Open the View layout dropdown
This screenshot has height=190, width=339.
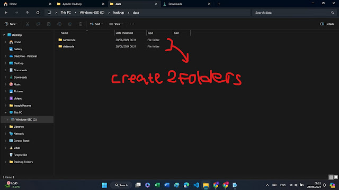click(x=116, y=24)
